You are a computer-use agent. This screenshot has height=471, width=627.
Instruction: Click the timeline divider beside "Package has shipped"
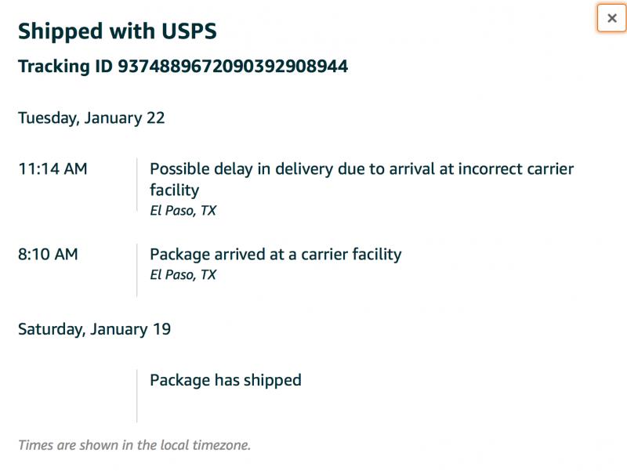point(137,396)
